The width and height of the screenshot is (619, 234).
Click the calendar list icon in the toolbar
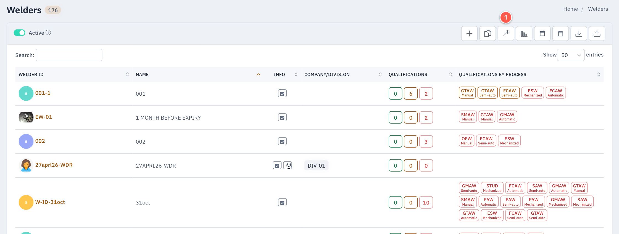click(560, 34)
